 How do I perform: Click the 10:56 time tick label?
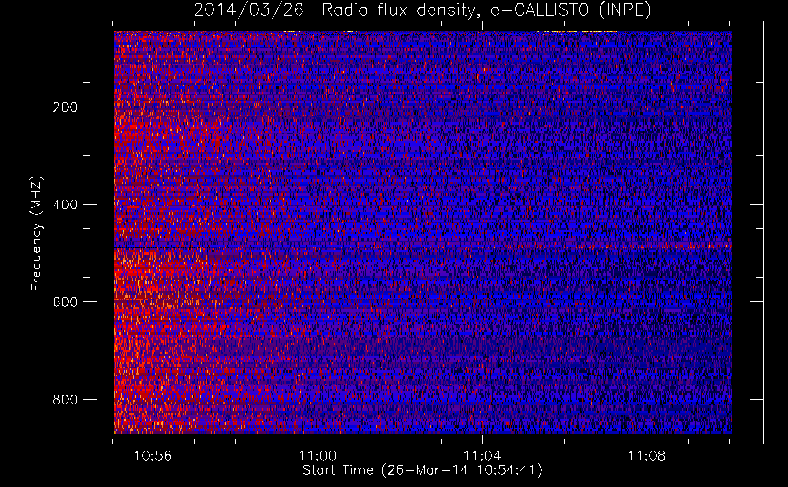(x=153, y=456)
